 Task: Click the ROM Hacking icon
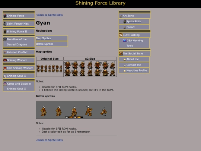coord(121,35)
